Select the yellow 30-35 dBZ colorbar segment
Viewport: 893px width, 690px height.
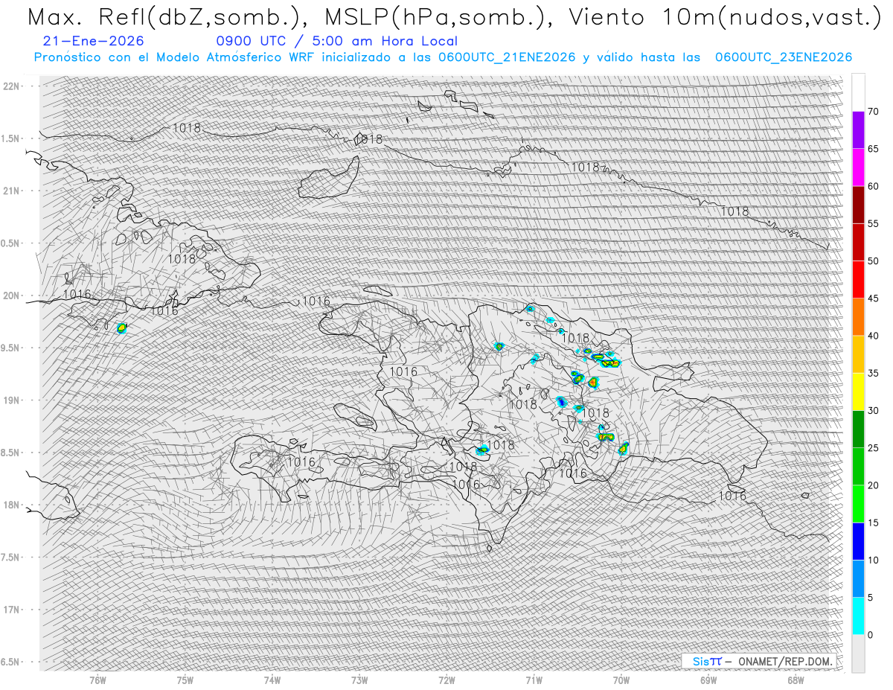pyautogui.click(x=858, y=392)
